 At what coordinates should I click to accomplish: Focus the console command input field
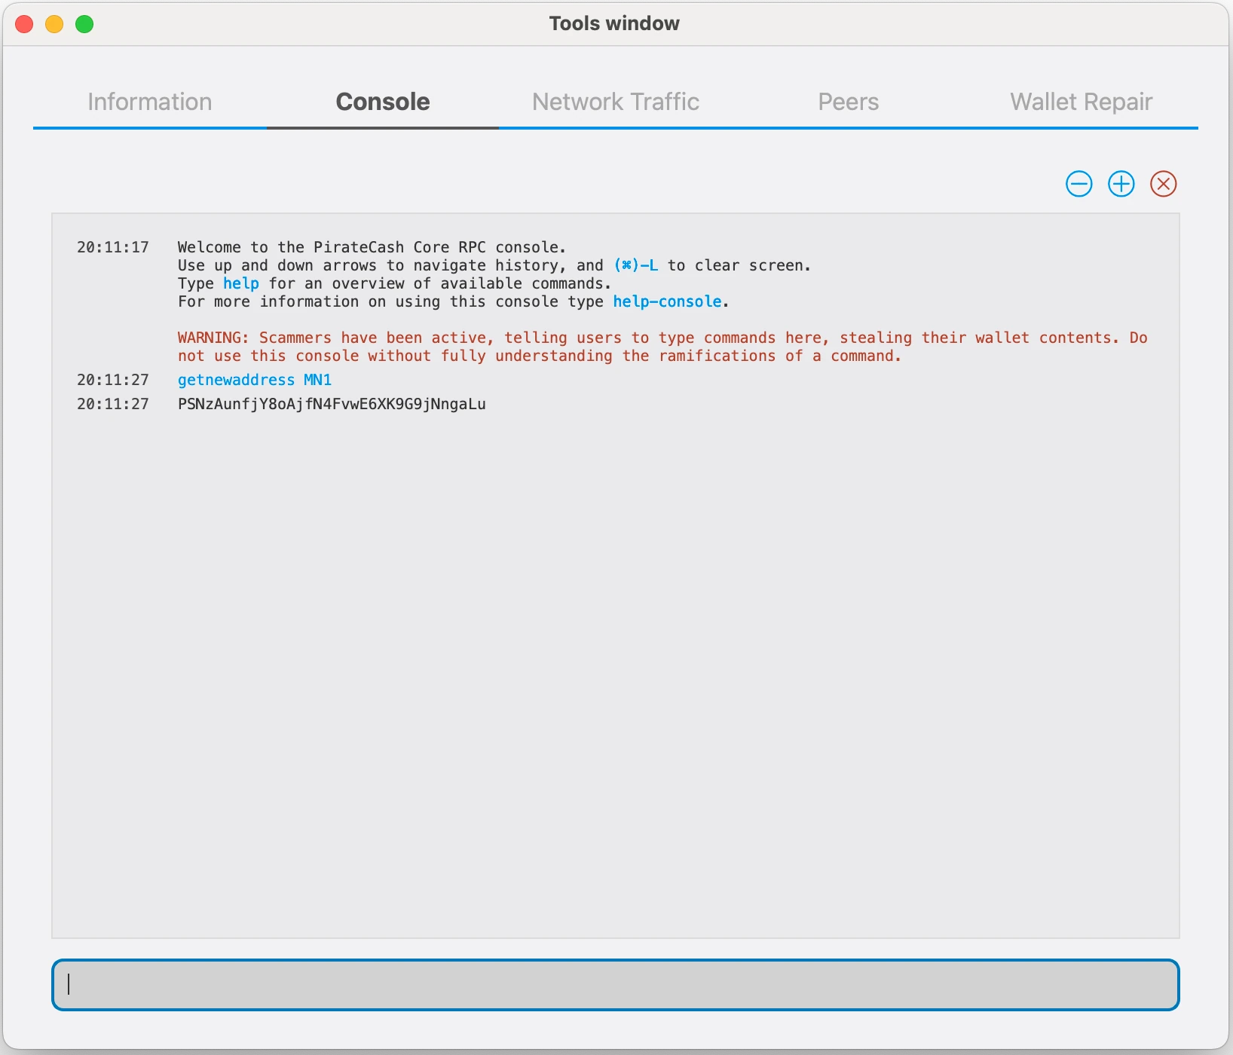tap(616, 985)
